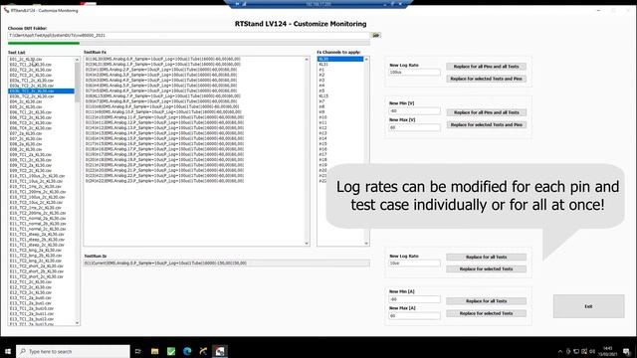This screenshot has height=358, width=637.
Task: Select channel #16 in Fx Channels list
Action: (x=340, y=149)
